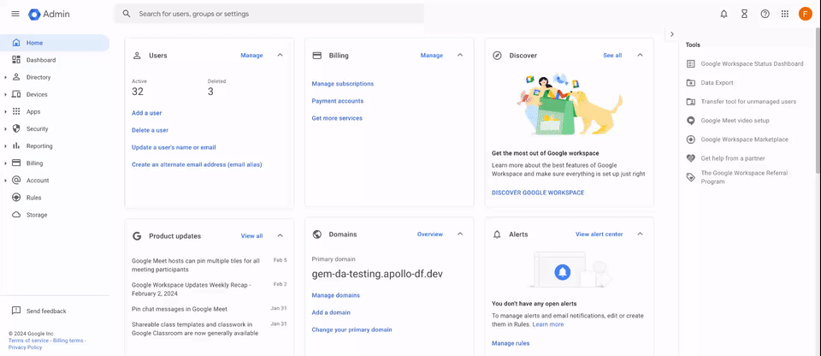Image resolution: width=821 pixels, height=356 pixels.
Task: Click Add a user link
Action: pyautogui.click(x=146, y=113)
